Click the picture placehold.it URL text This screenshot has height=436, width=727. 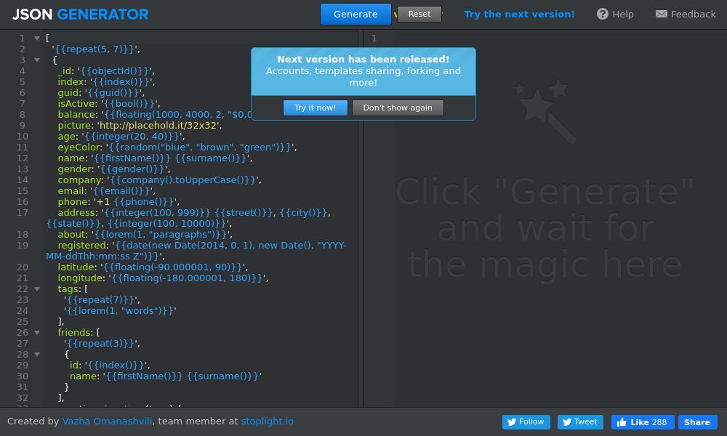[x=159, y=125]
